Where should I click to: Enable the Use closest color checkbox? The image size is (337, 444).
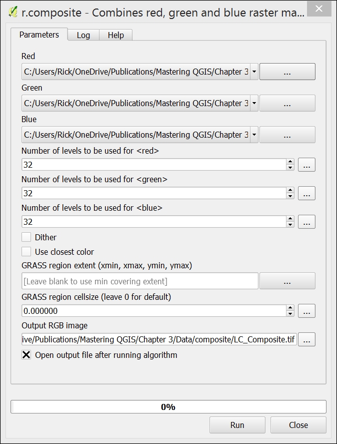pos(26,251)
